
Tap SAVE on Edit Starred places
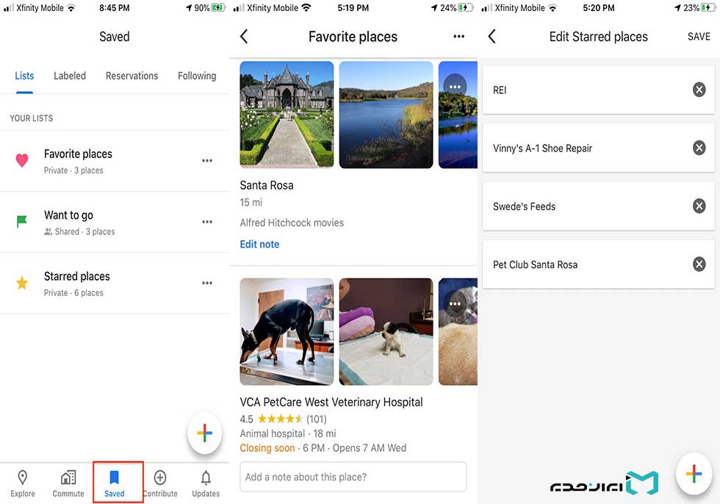pos(699,37)
